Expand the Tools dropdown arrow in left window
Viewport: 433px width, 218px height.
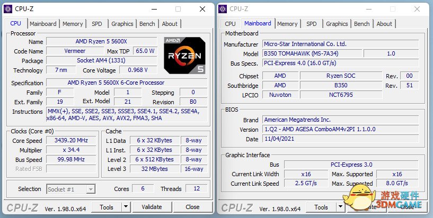pyautogui.click(x=126, y=207)
